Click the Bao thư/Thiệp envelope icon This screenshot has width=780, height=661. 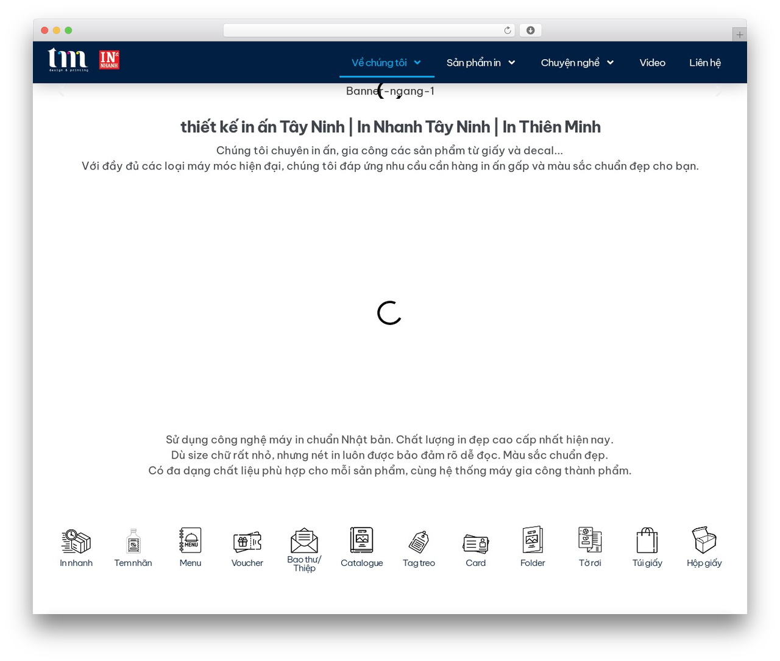304,541
